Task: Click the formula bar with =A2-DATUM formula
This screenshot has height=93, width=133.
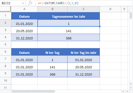Action: coord(84,3)
